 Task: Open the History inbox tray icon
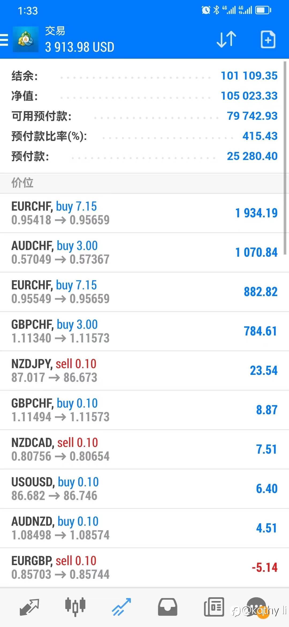(x=168, y=607)
